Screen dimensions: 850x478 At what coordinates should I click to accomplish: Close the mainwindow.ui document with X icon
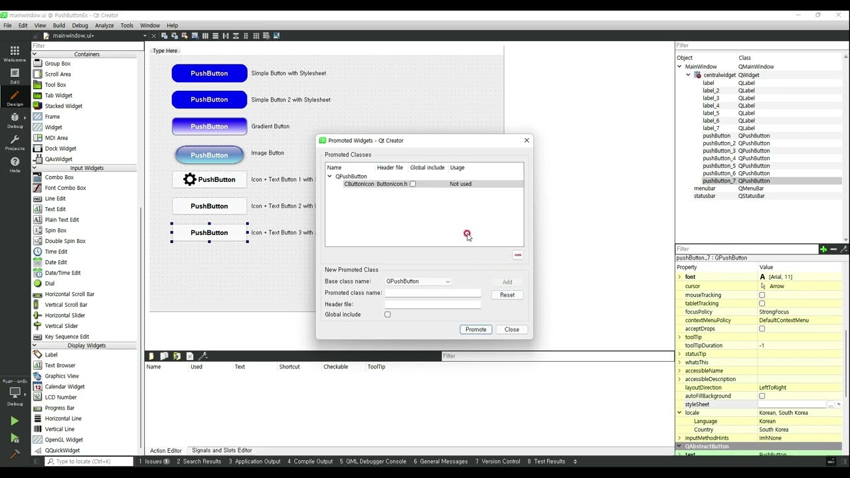click(x=154, y=36)
